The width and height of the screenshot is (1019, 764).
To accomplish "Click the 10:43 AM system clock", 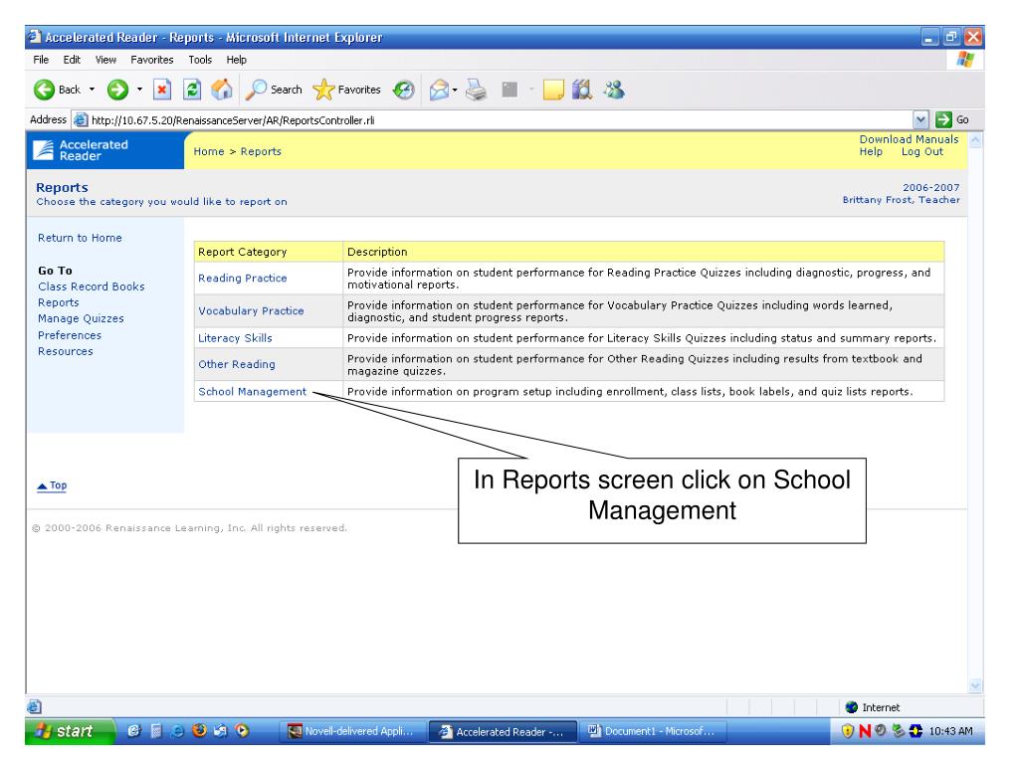I will (950, 731).
